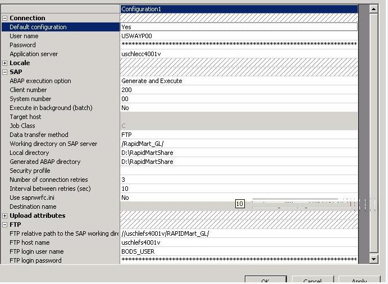Edit Application server value uschlecc4001v
Viewport: 388px width, 284px height.
tap(239, 54)
